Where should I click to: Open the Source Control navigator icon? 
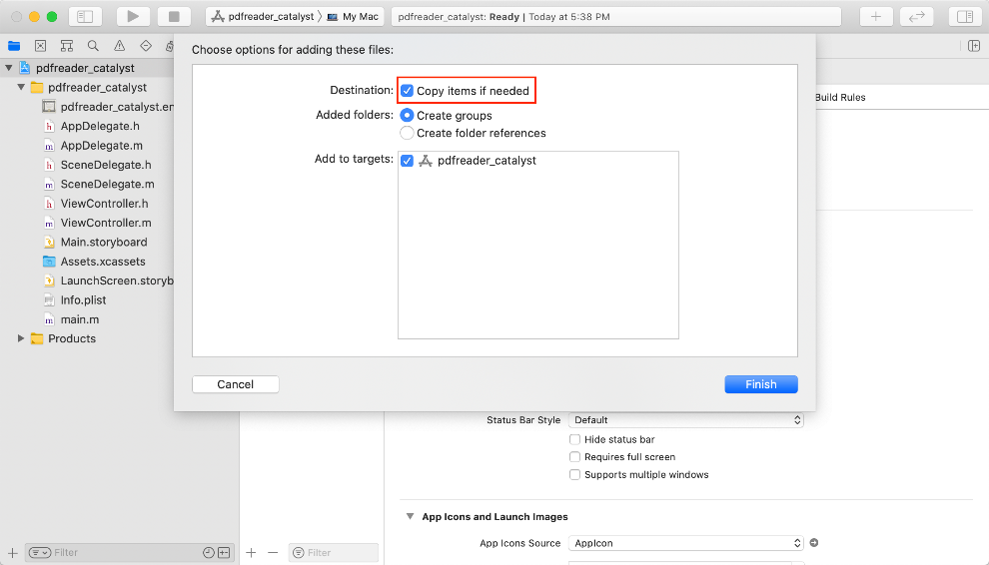click(x=40, y=46)
